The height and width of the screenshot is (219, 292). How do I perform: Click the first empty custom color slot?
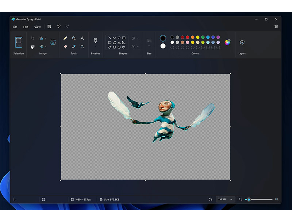click(172, 47)
